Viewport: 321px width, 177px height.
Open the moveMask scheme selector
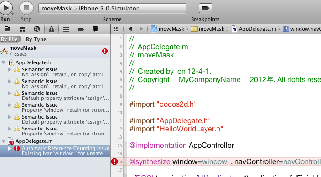click(x=57, y=8)
